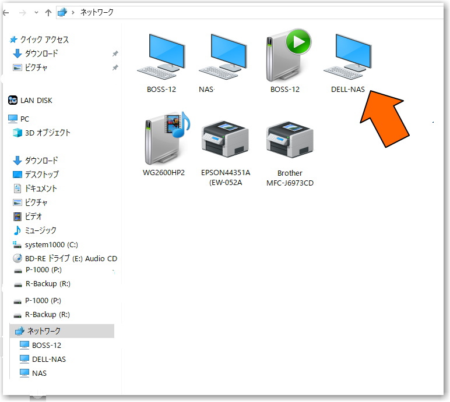The width and height of the screenshot is (450, 402).
Task: Open DELL-NAS under ネットワーク tree
Action: [43, 359]
